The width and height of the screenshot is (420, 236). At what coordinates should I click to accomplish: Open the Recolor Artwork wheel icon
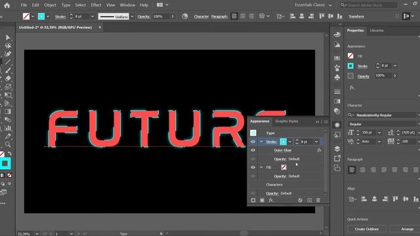click(185, 16)
